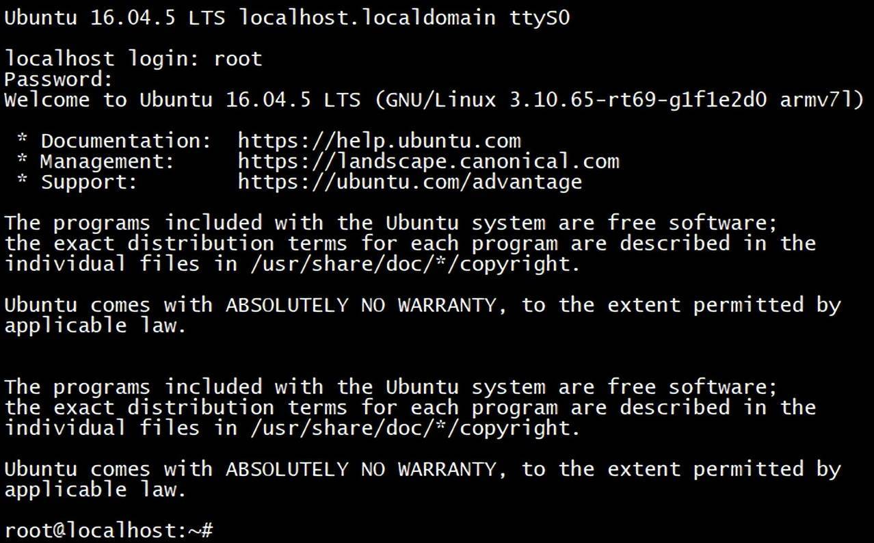This screenshot has width=874, height=543.
Task: Click the armv7l architecture text
Action: pyautogui.click(x=822, y=100)
